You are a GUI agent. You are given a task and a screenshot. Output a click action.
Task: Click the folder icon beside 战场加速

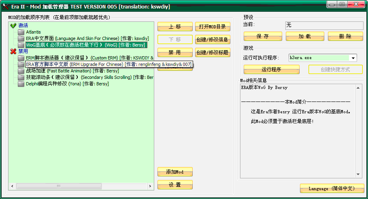(21, 71)
